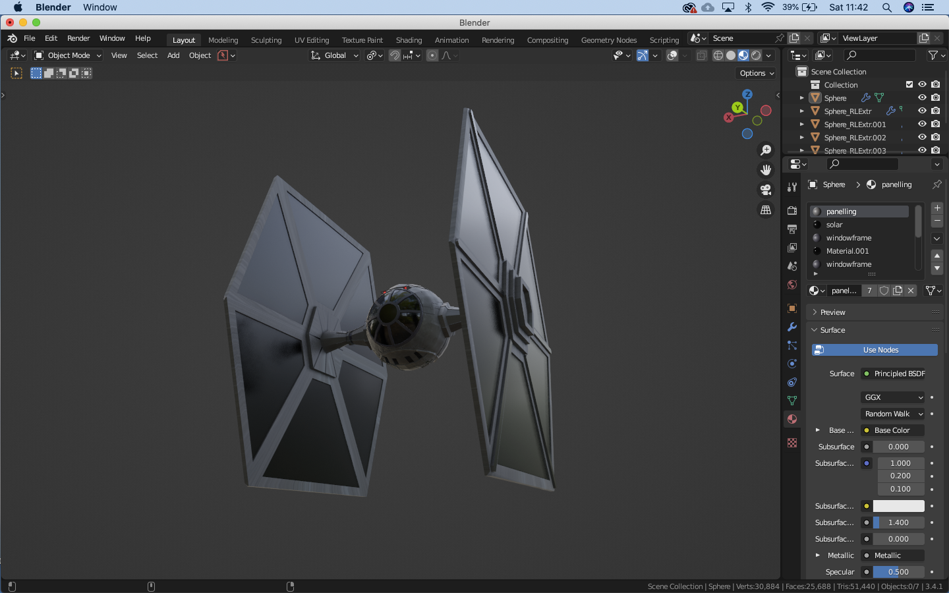Click the Principled BSDF surface button
Image resolution: width=949 pixels, height=593 pixels.
(893, 374)
